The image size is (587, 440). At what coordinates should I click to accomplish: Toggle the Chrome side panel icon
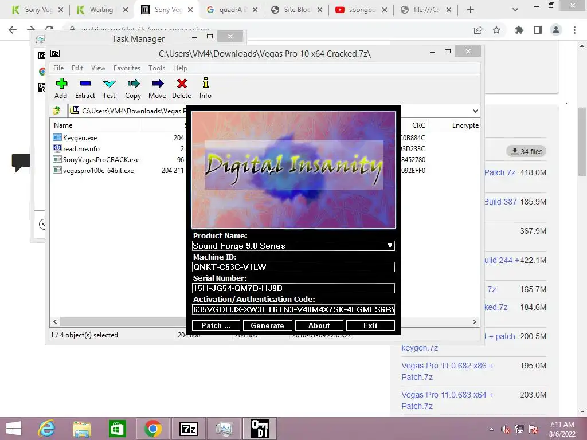(x=538, y=30)
